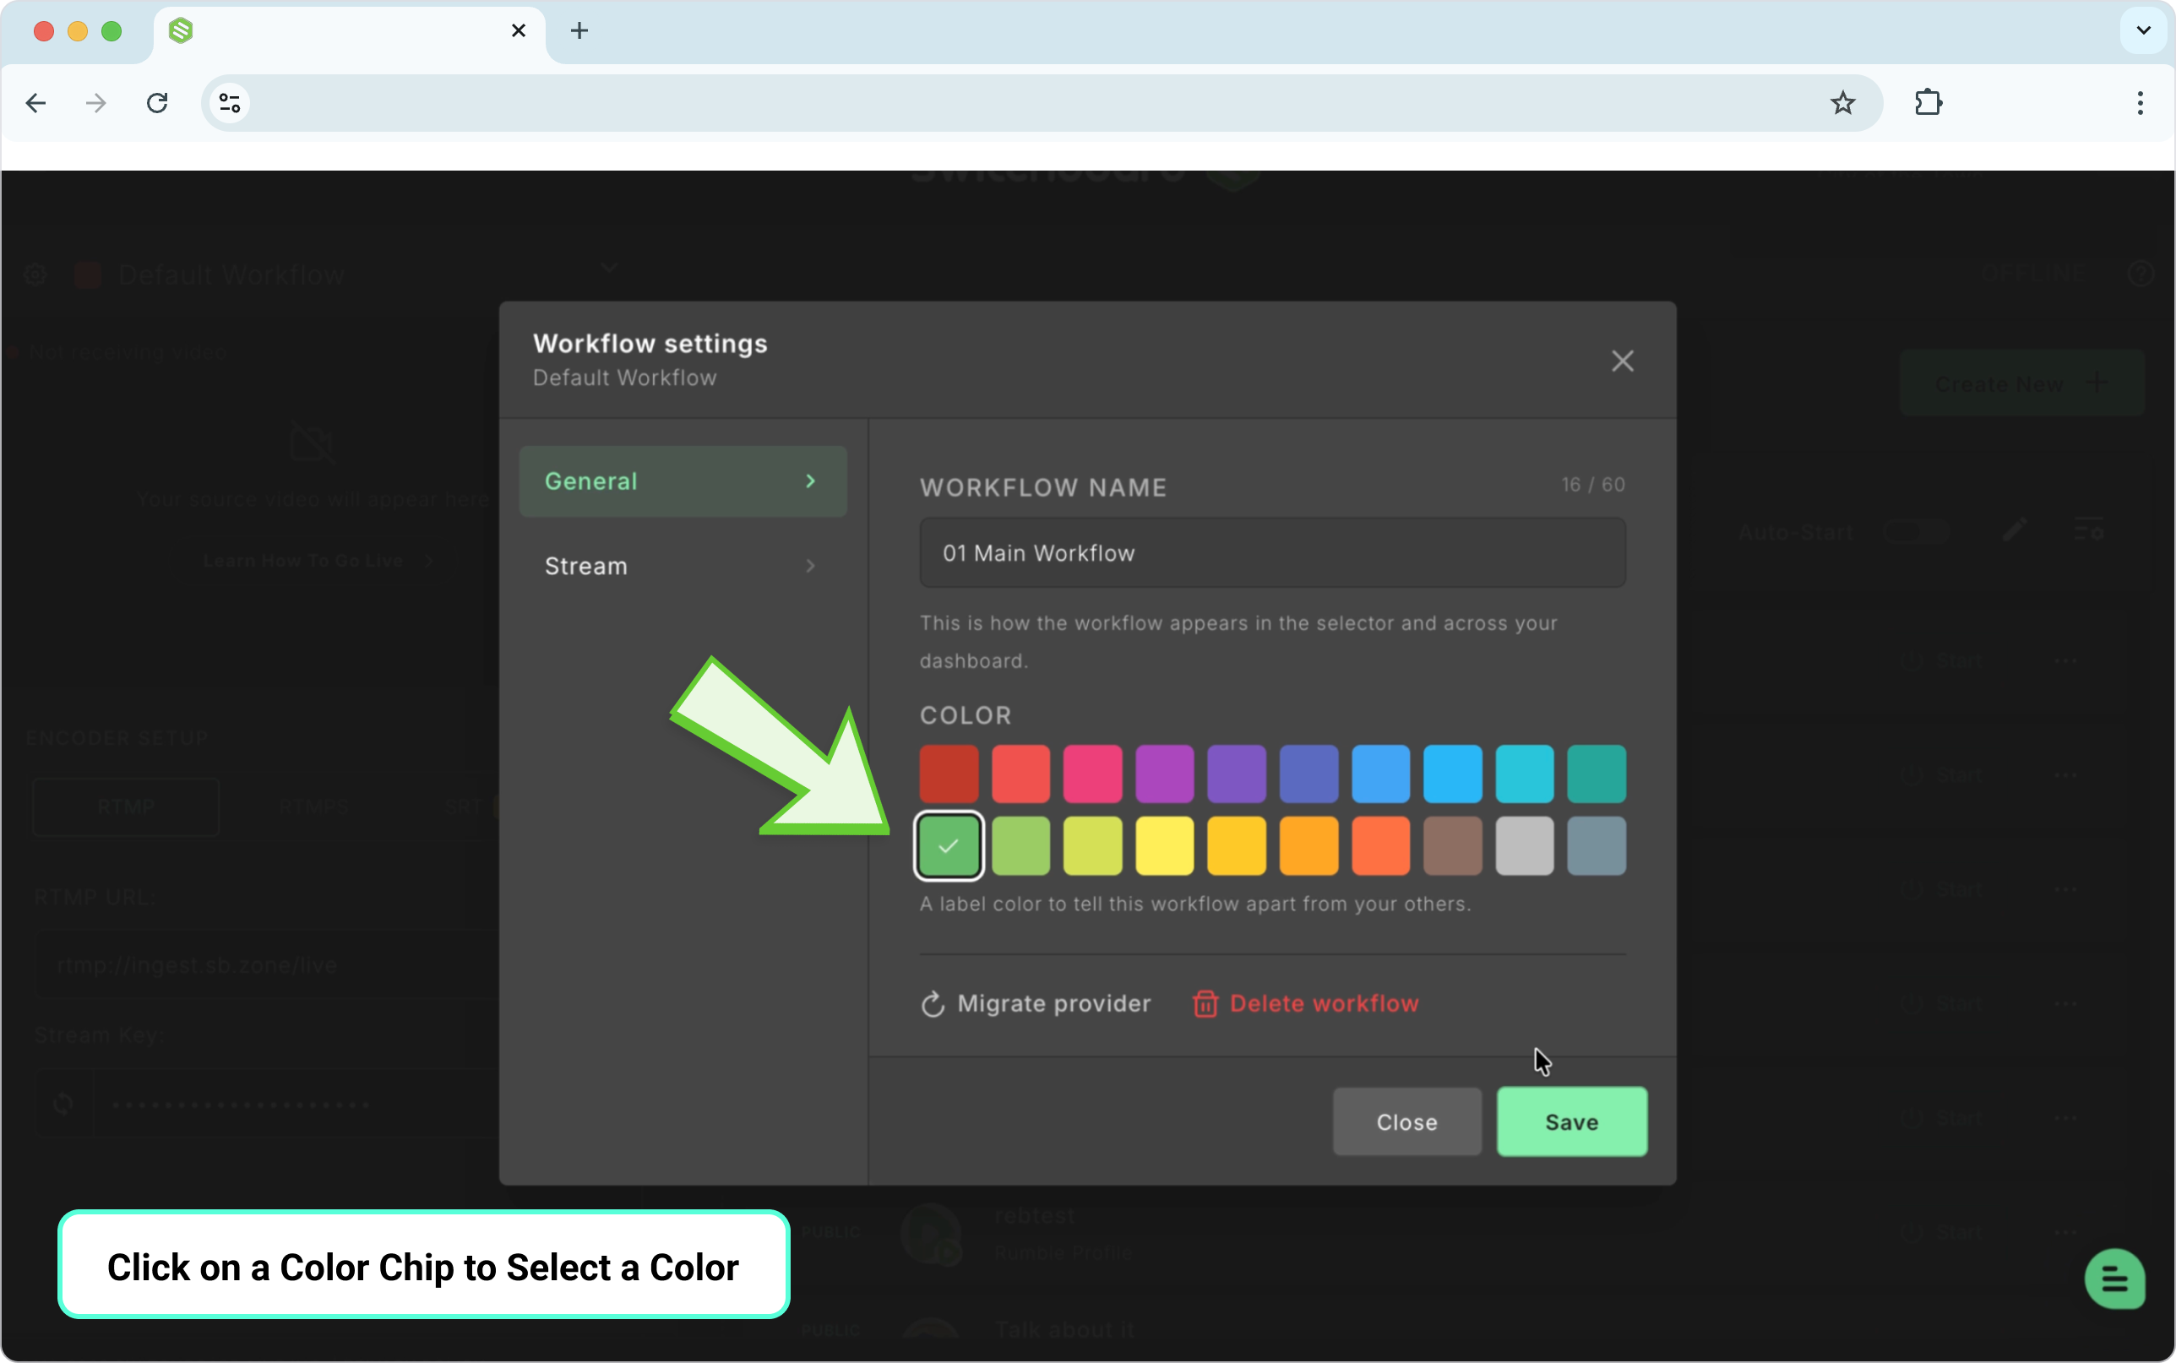The height and width of the screenshot is (1363, 2176).
Task: Select the coral red color chip
Action: (x=1020, y=774)
